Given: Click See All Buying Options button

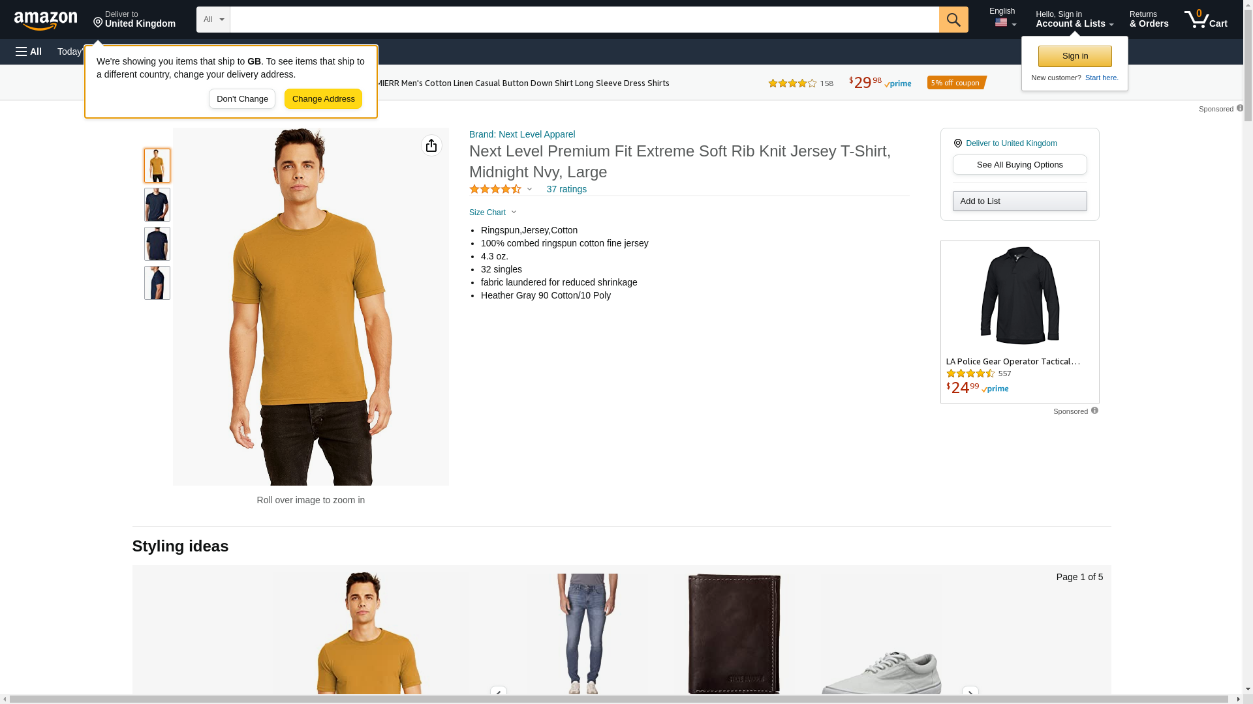Looking at the screenshot, I should tap(1019, 165).
